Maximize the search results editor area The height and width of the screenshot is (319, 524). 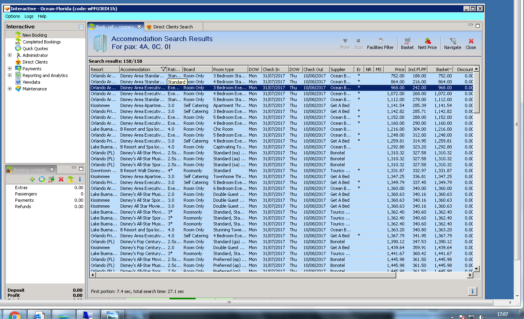[x=478, y=25]
